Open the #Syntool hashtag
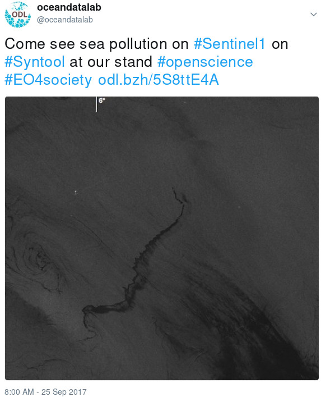This screenshot has width=321, height=397. click(35, 62)
